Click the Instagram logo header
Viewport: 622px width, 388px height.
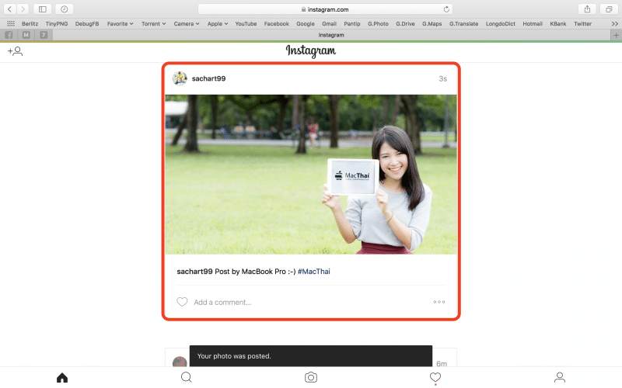pyautogui.click(x=310, y=50)
